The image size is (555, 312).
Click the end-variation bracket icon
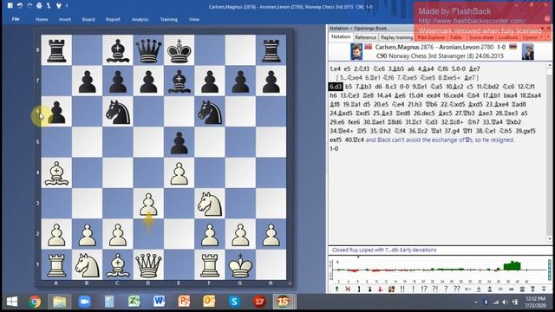coord(358,289)
